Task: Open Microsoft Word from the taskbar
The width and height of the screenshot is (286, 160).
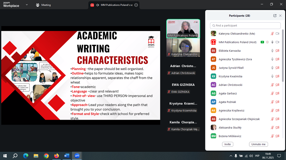Action: point(67,156)
